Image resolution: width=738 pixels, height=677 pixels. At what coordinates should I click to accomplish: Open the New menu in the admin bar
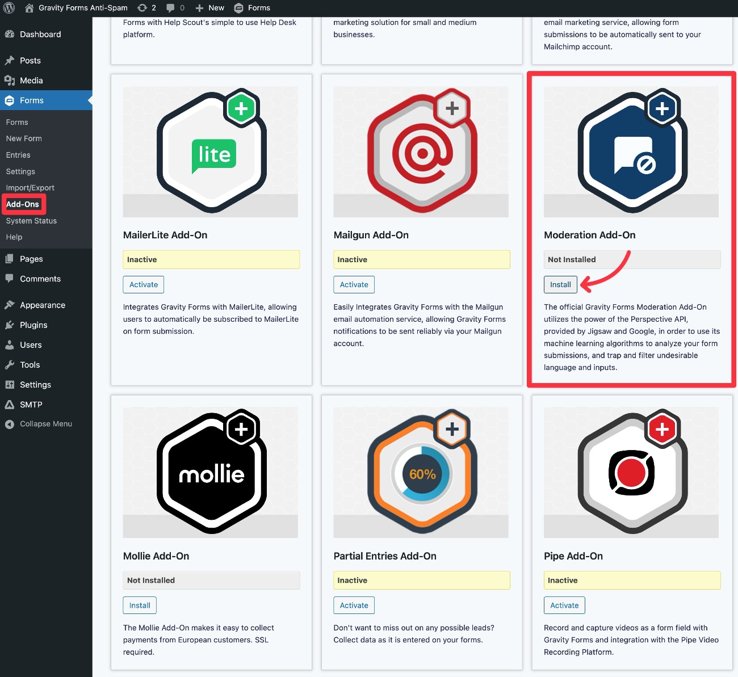209,8
